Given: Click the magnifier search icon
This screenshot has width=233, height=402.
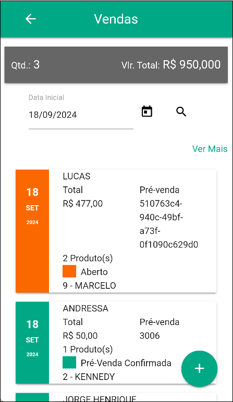Looking at the screenshot, I should tap(181, 112).
